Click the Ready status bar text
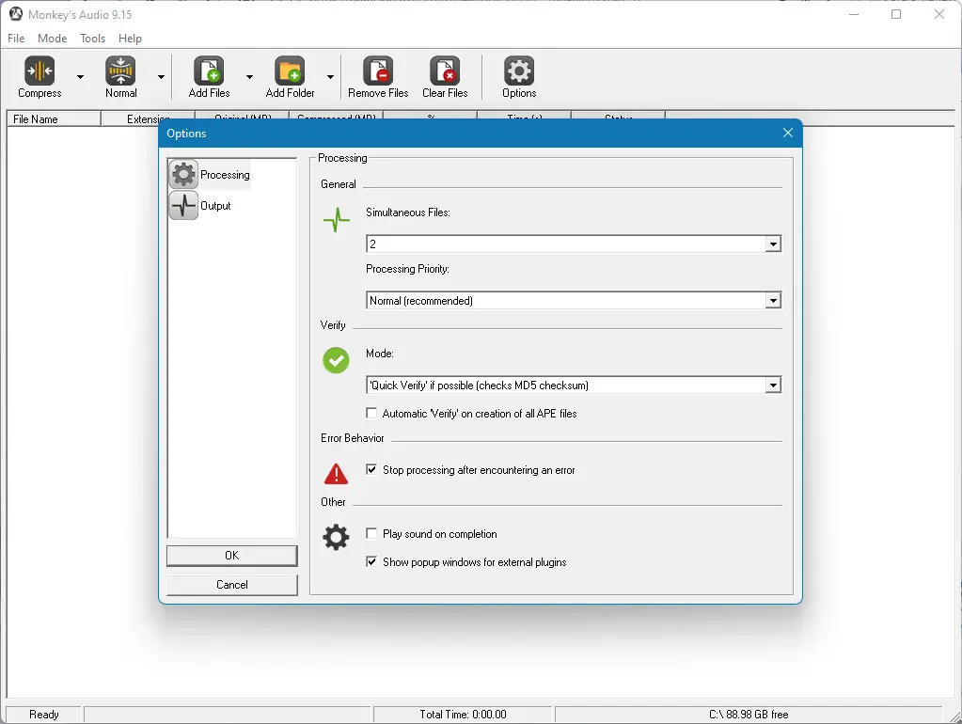Screen dimensions: 962x724 pos(44,715)
